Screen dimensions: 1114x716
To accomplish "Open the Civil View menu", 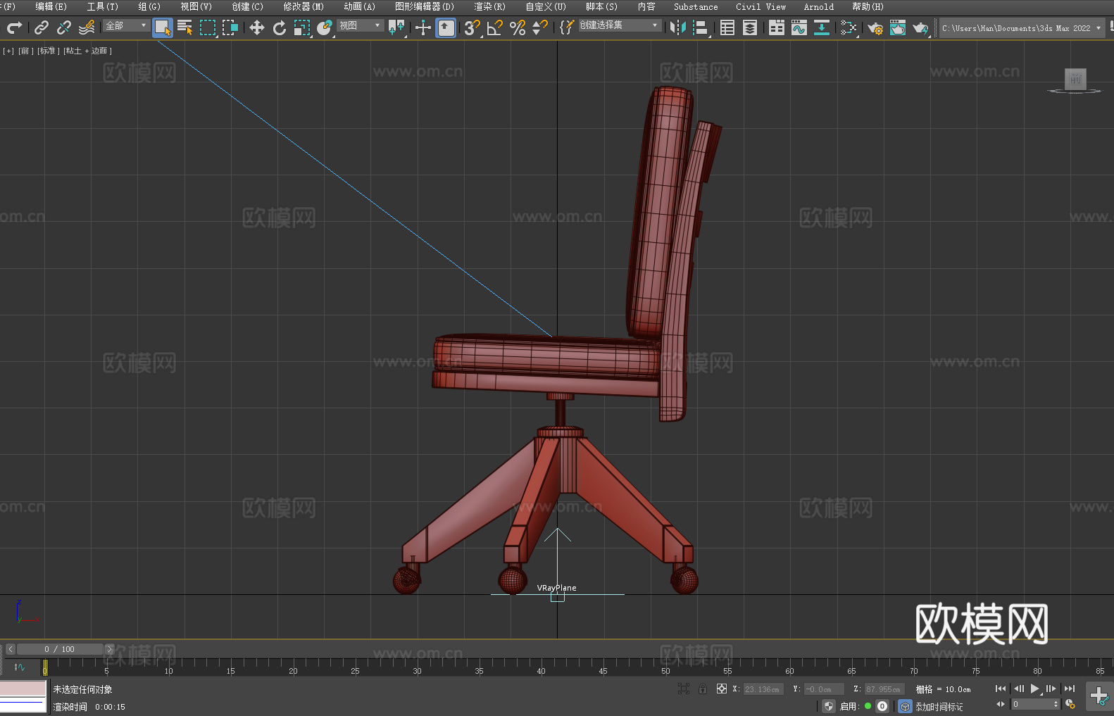I will click(761, 6).
